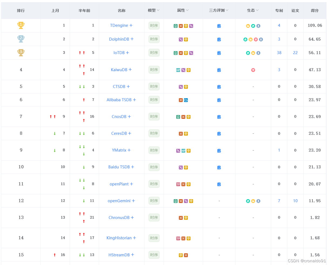This screenshot has width=330, height=265.
Task: Click purple attribute icon in TDengine row
Action: coord(191,26)
